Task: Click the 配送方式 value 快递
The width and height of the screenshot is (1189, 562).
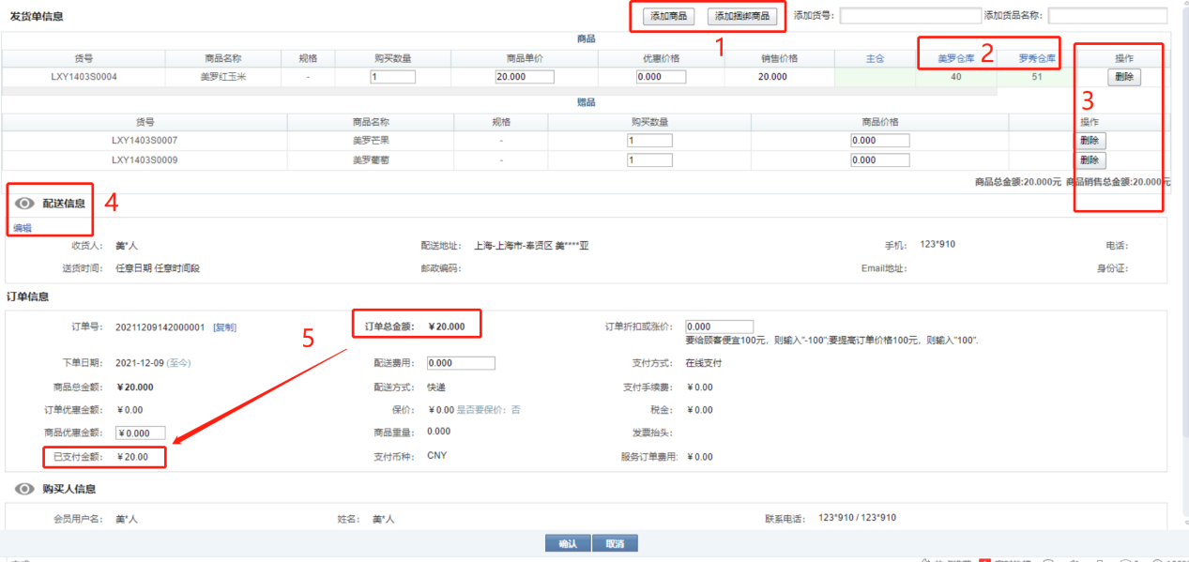Action: pyautogui.click(x=436, y=387)
